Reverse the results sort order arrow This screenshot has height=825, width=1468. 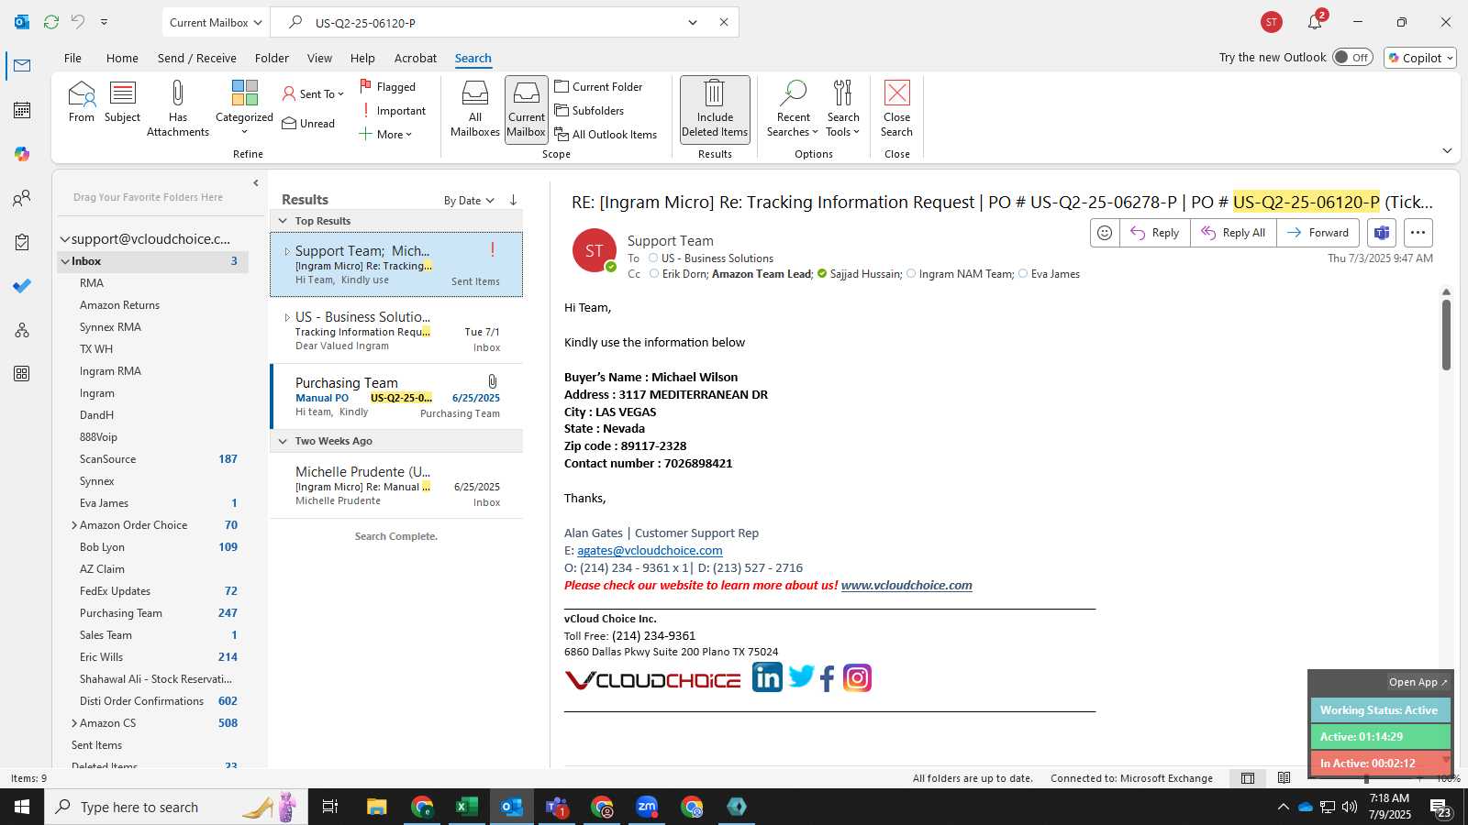coord(513,200)
